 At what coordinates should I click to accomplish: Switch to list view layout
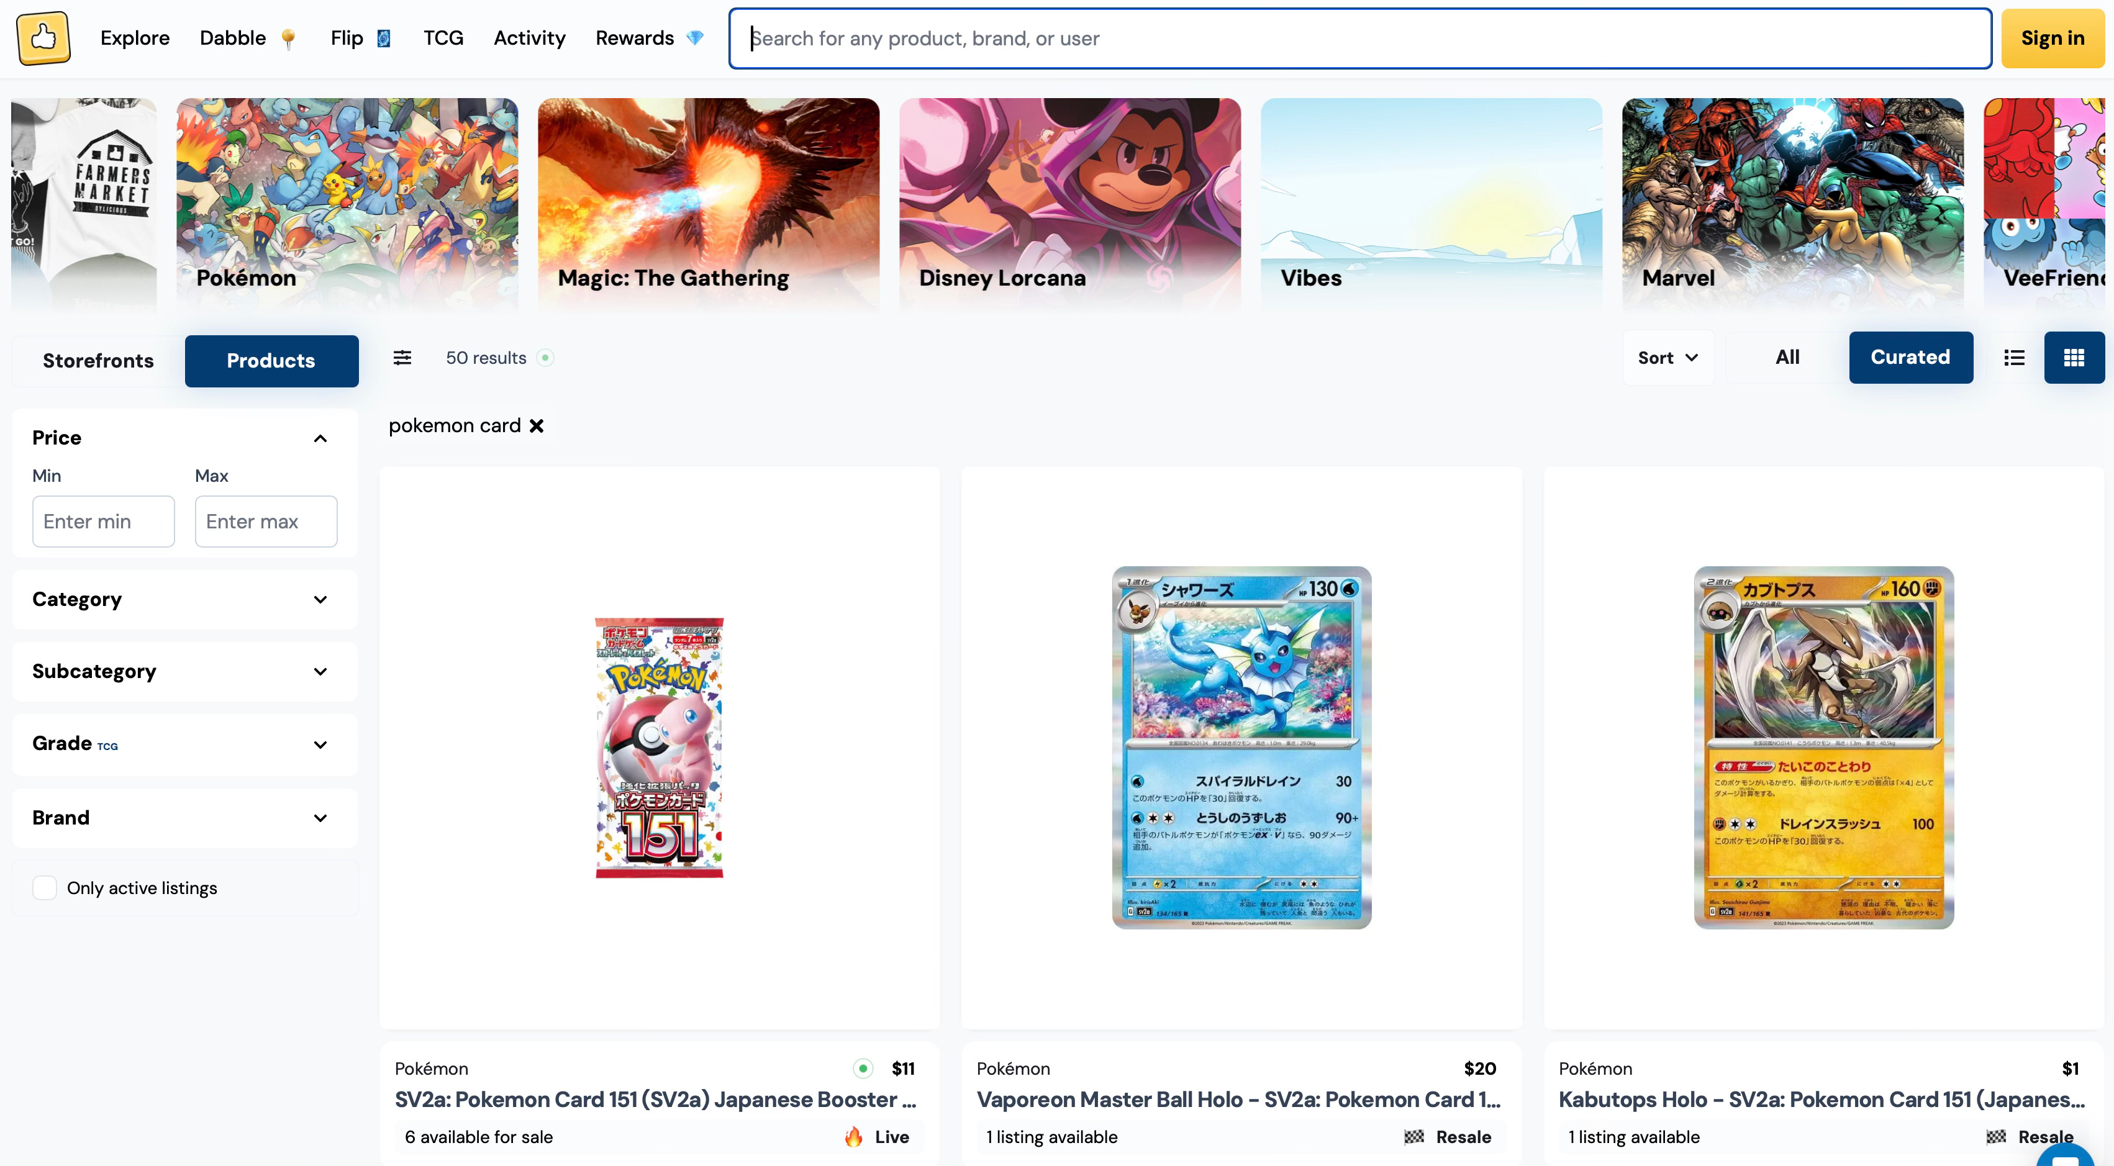(2014, 358)
